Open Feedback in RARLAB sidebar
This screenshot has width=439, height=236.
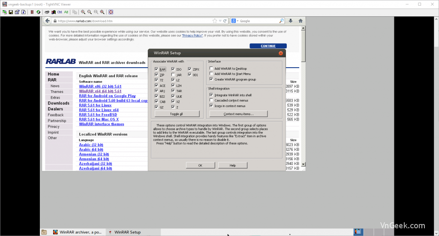[55, 115]
